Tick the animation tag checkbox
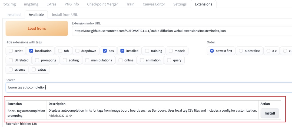This screenshot has width=292, height=127. pyautogui.click(x=142, y=60)
